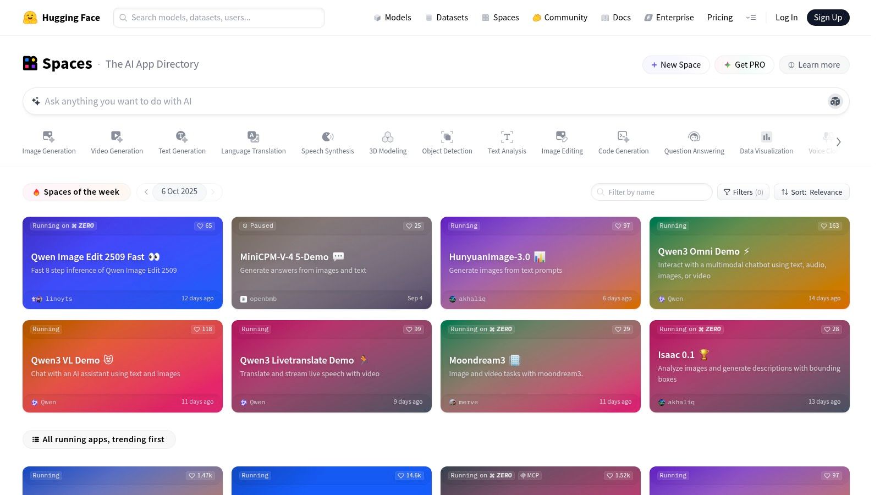The image size is (880, 495).
Task: Go to next week with right chevron
Action: [213, 192]
